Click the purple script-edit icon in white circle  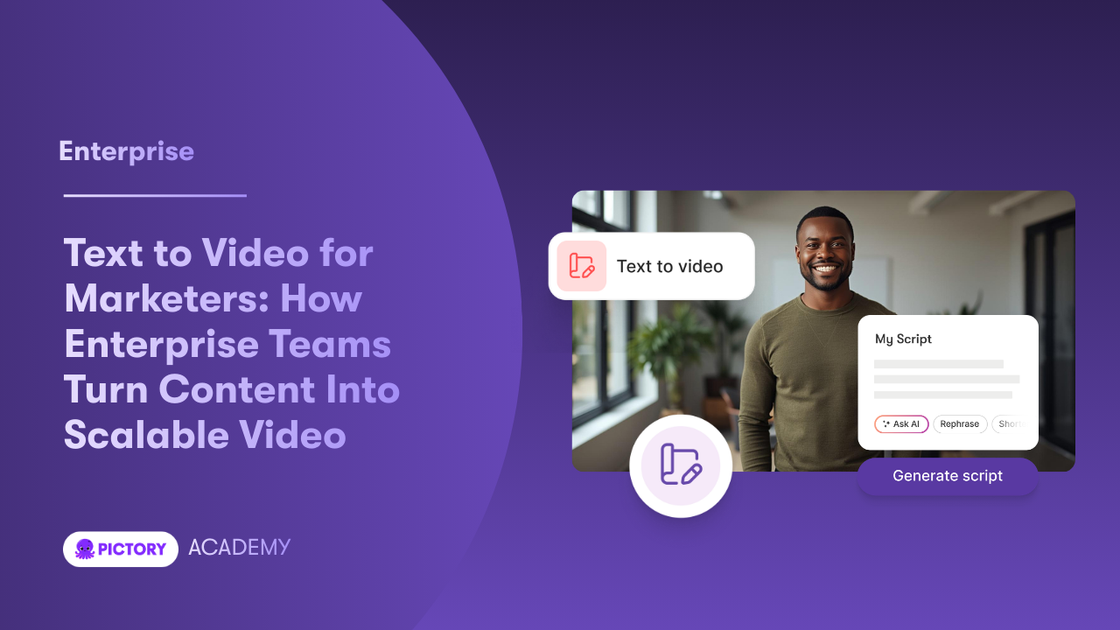click(x=680, y=465)
